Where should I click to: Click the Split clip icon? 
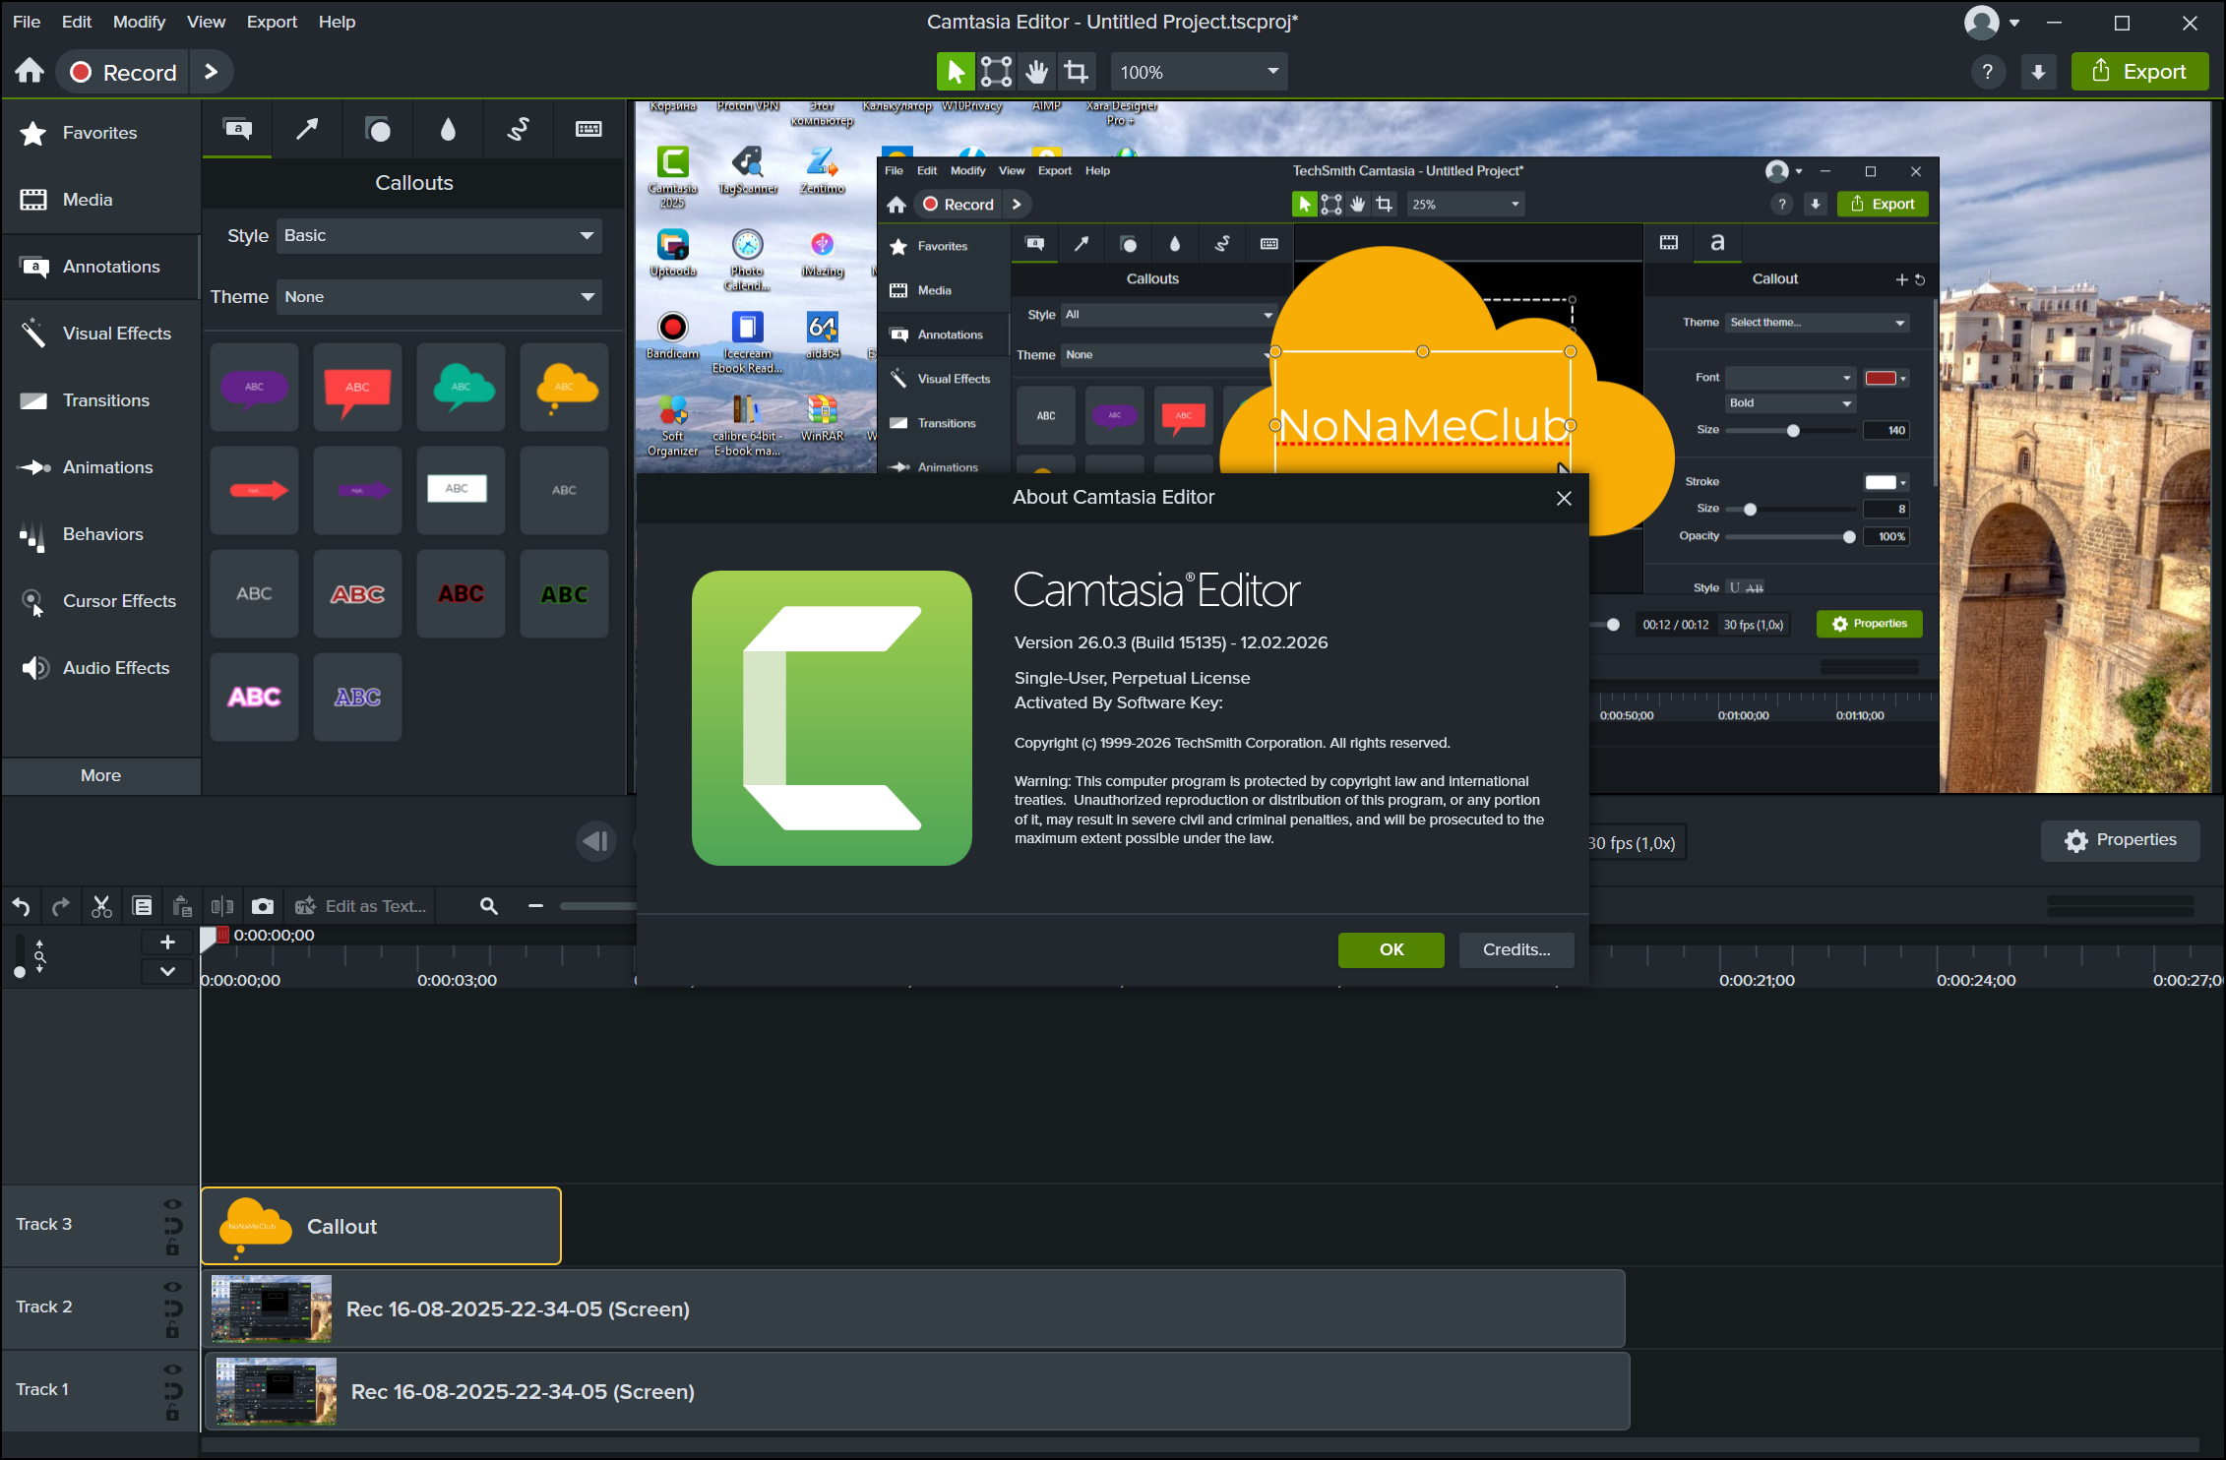222,906
